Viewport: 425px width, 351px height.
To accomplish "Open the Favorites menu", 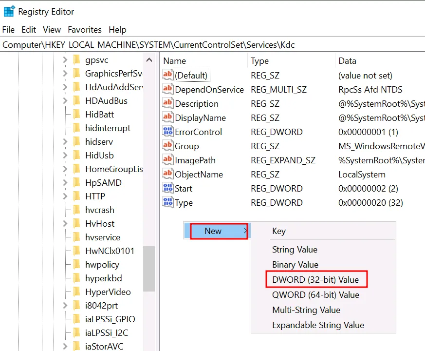I will tap(85, 30).
